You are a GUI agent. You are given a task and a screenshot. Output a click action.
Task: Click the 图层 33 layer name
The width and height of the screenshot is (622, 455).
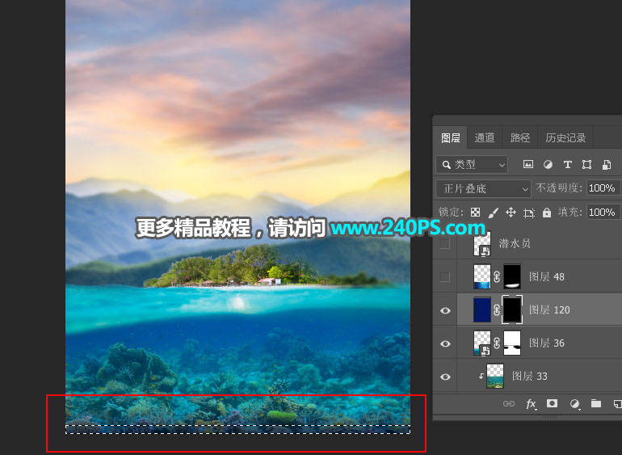point(530,376)
